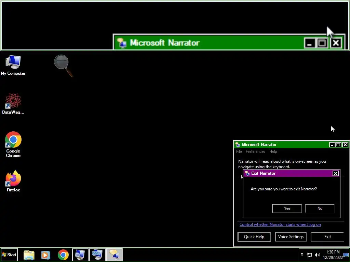Follow the Control whether Narrator starts link
This screenshot has width=350, height=262.
click(x=280, y=224)
